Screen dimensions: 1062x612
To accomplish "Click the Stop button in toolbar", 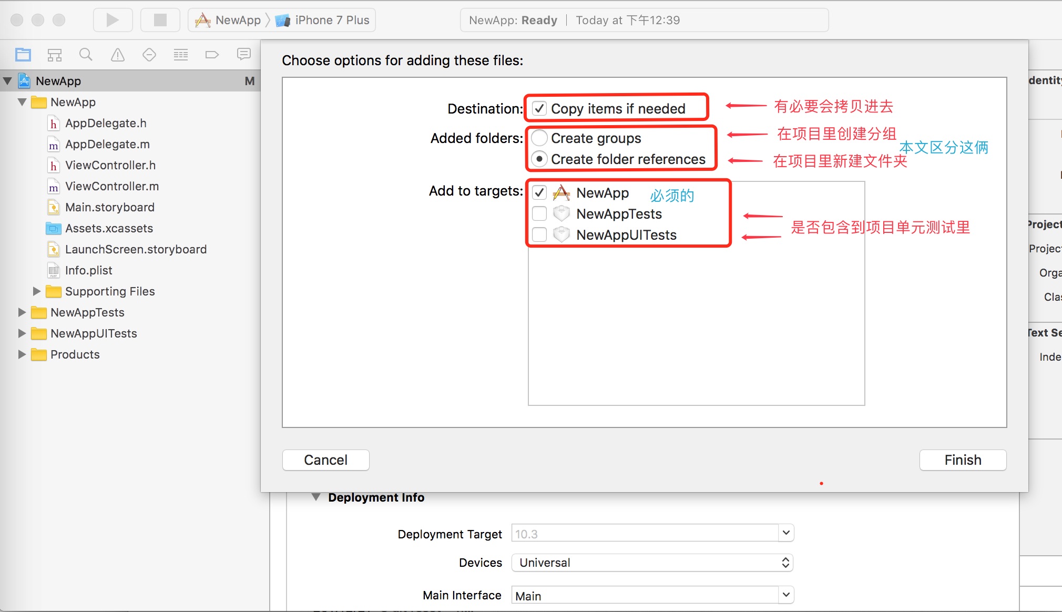I will [160, 20].
